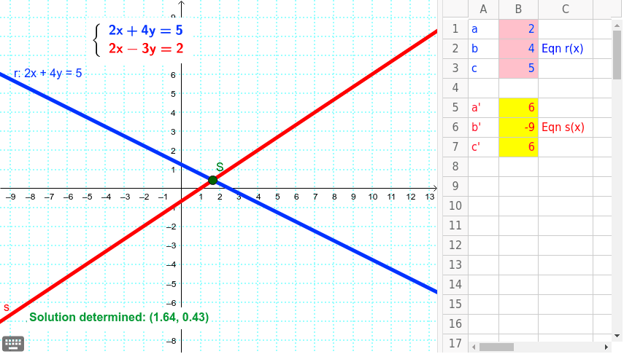Screen dimensions: 624x354
Task: Click the scroll down arrow of spreadsheet
Action: click(617, 336)
